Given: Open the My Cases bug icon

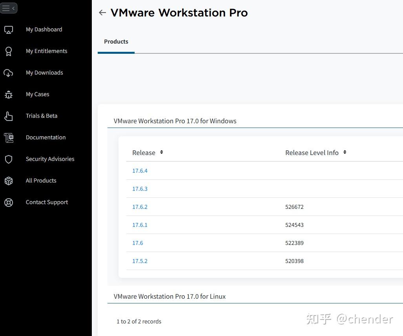Looking at the screenshot, I should click(x=9, y=94).
